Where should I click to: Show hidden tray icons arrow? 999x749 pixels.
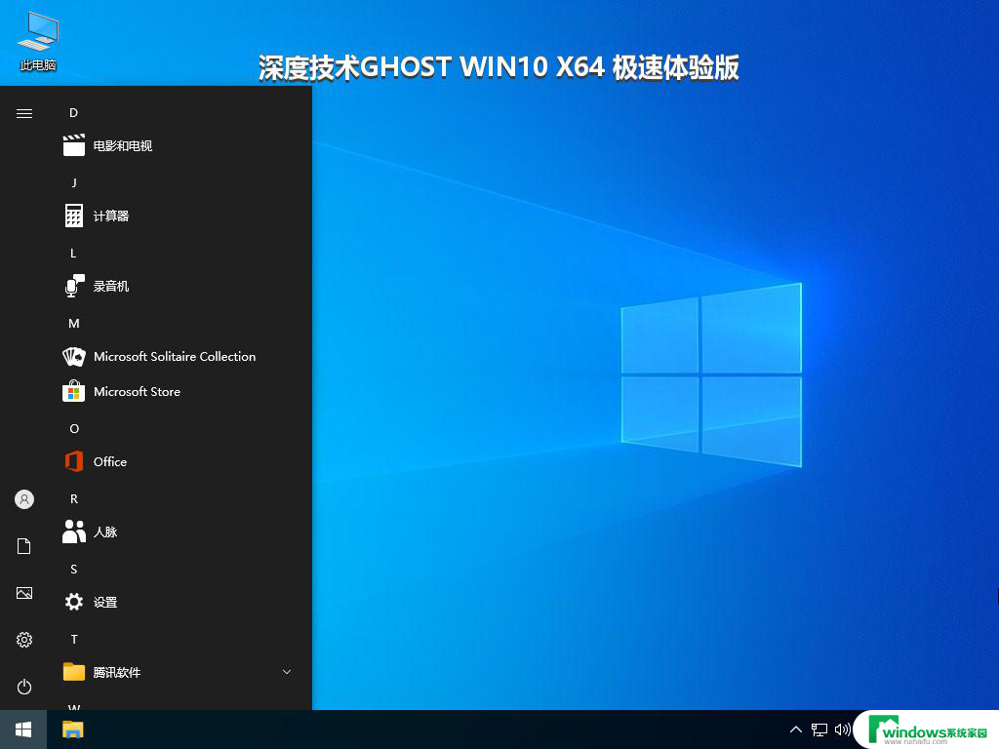796,729
